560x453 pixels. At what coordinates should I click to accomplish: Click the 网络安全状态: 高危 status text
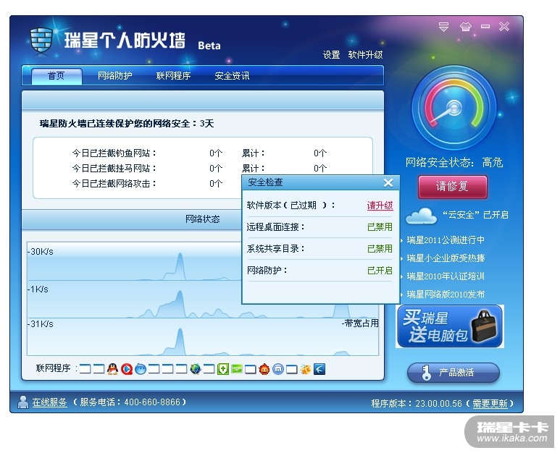[454, 163]
